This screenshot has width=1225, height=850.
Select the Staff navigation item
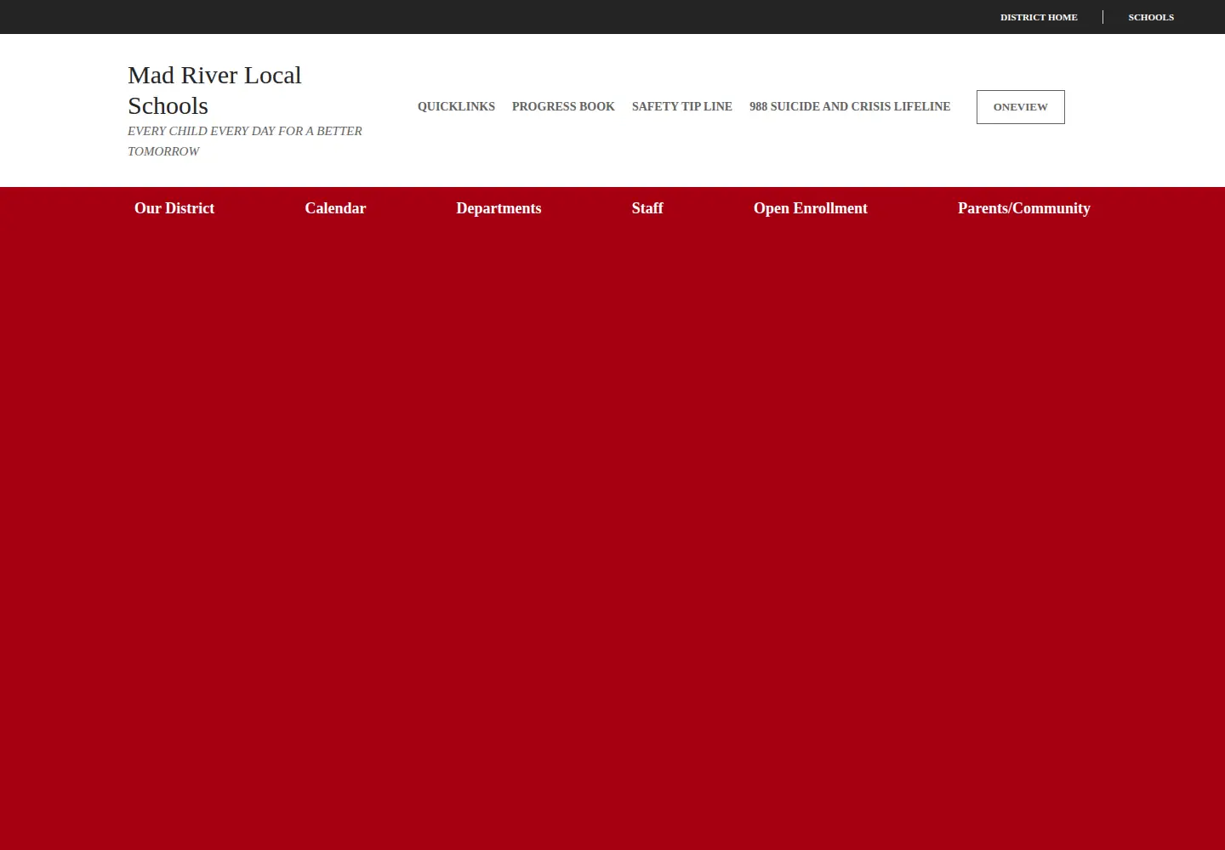(x=647, y=208)
